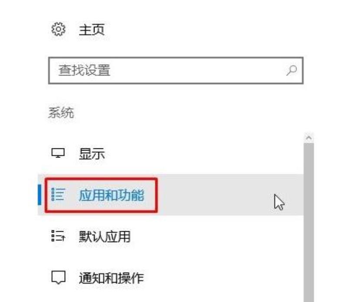347x302 pixels.
Task: Select the 显示 menu text
Action: (x=92, y=154)
